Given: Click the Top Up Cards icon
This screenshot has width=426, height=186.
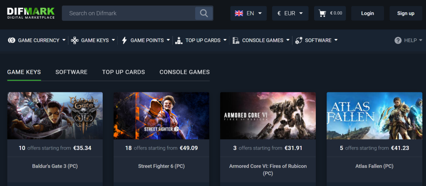Looking at the screenshot, I should 179,40.
